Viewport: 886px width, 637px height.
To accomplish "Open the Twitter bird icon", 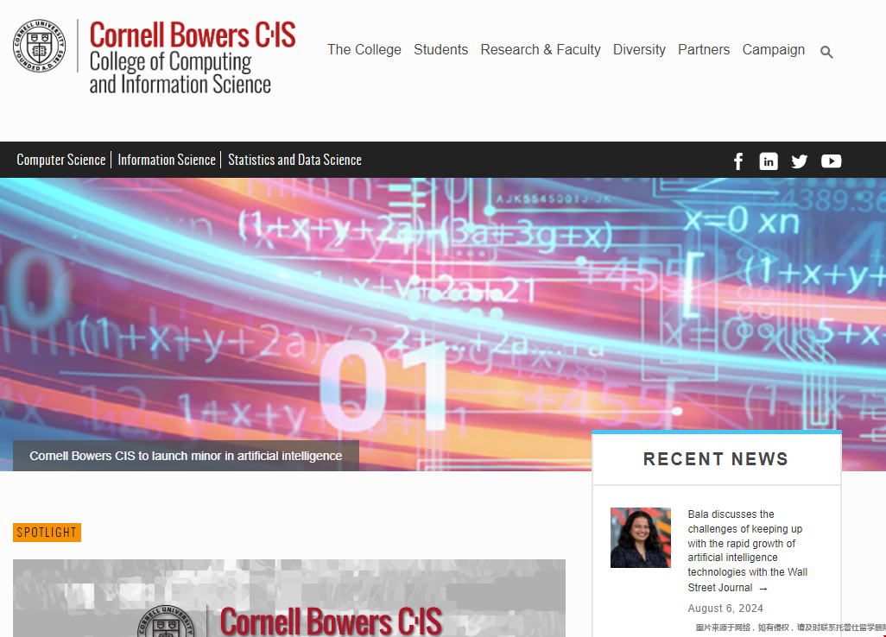I will tap(800, 161).
